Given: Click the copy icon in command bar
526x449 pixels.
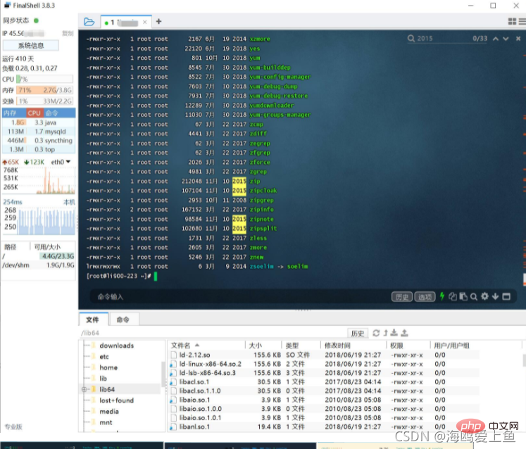Looking at the screenshot, I should [453, 296].
